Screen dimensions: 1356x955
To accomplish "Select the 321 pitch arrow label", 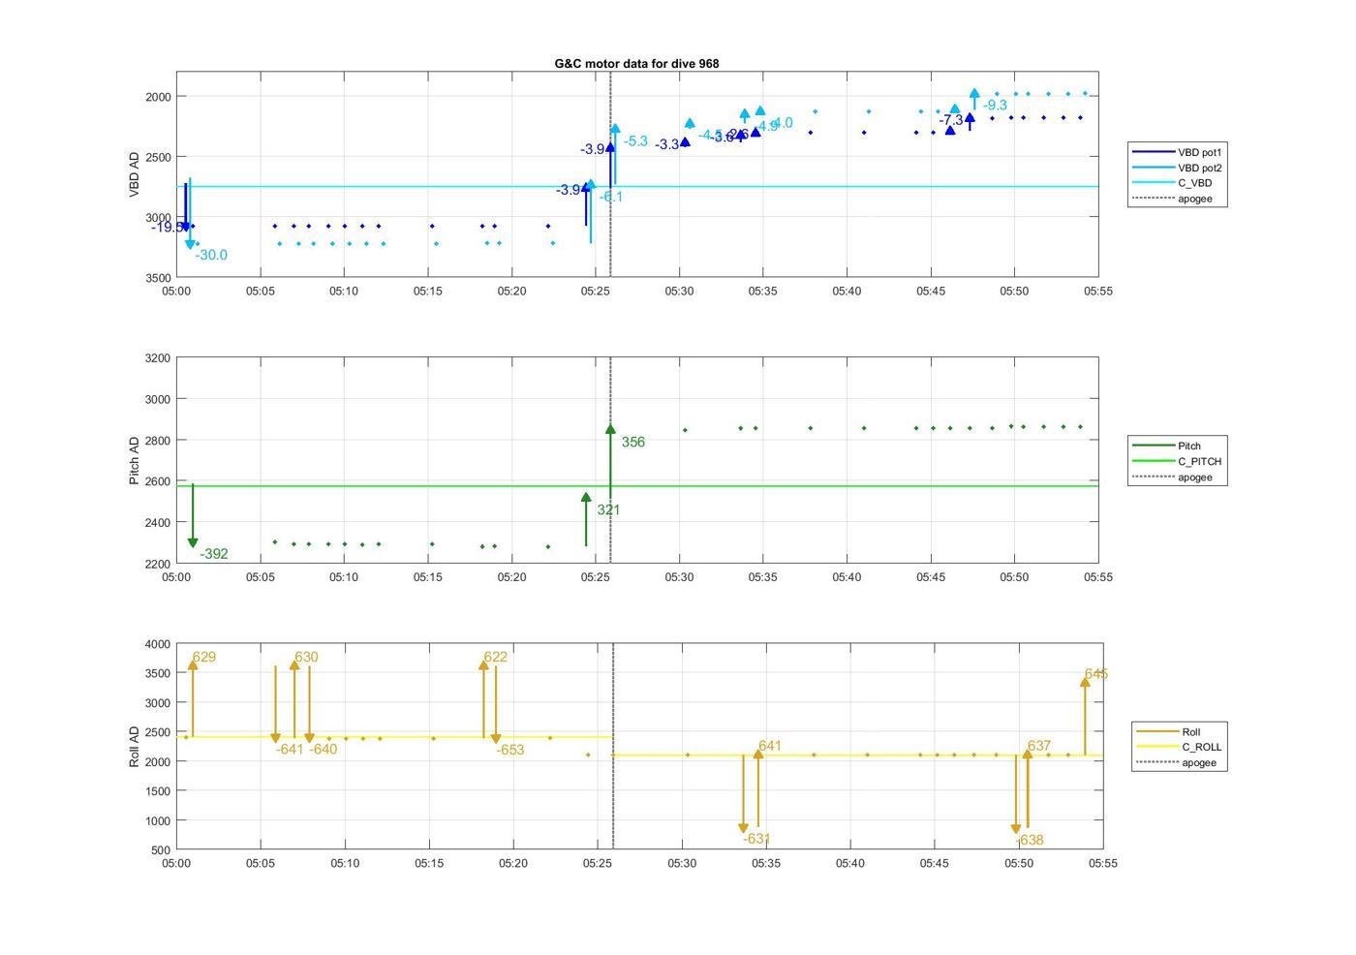I will pyautogui.click(x=608, y=510).
